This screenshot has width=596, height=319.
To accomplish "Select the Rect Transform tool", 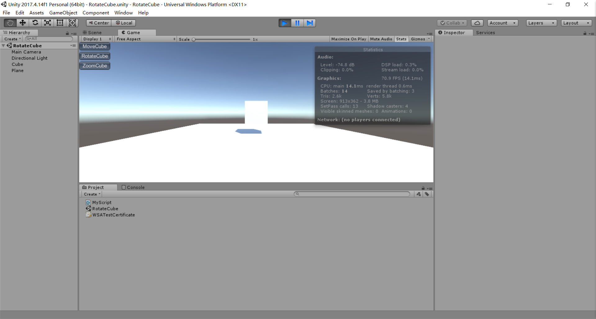I will tap(60, 23).
